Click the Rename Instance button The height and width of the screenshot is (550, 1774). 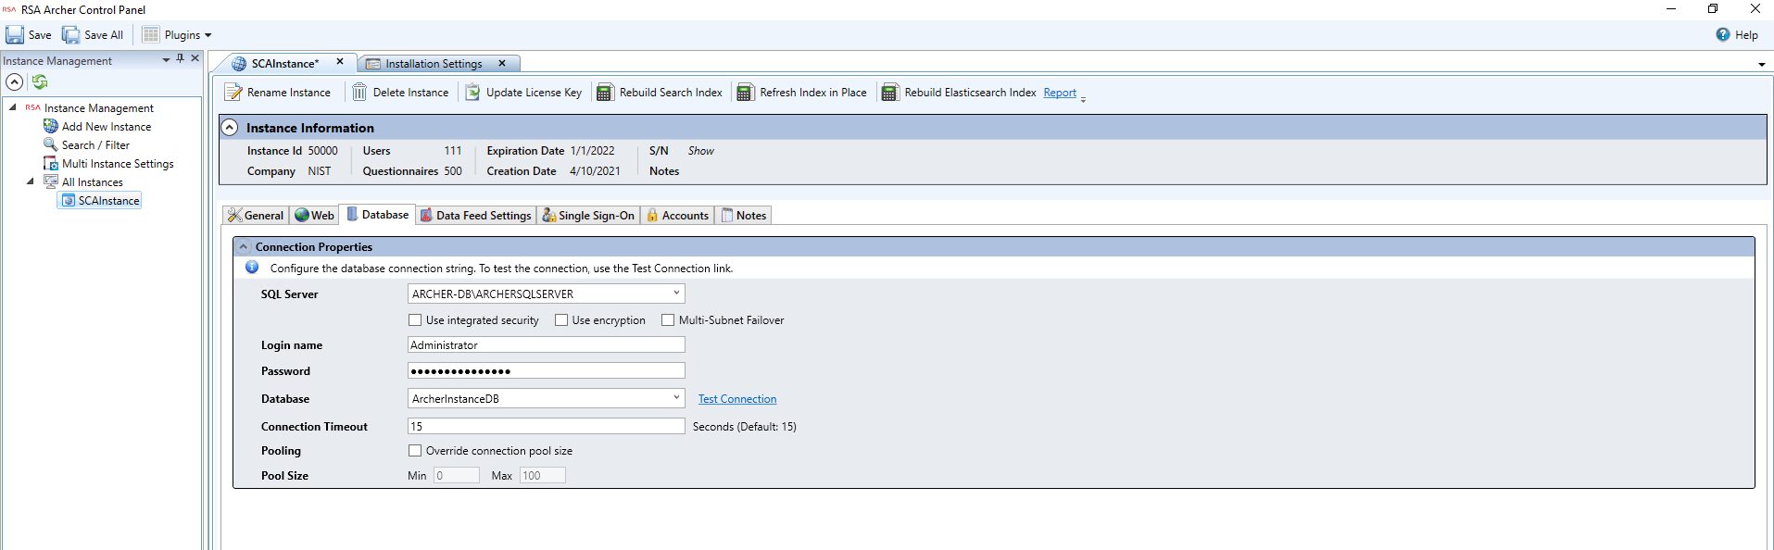[x=278, y=93]
